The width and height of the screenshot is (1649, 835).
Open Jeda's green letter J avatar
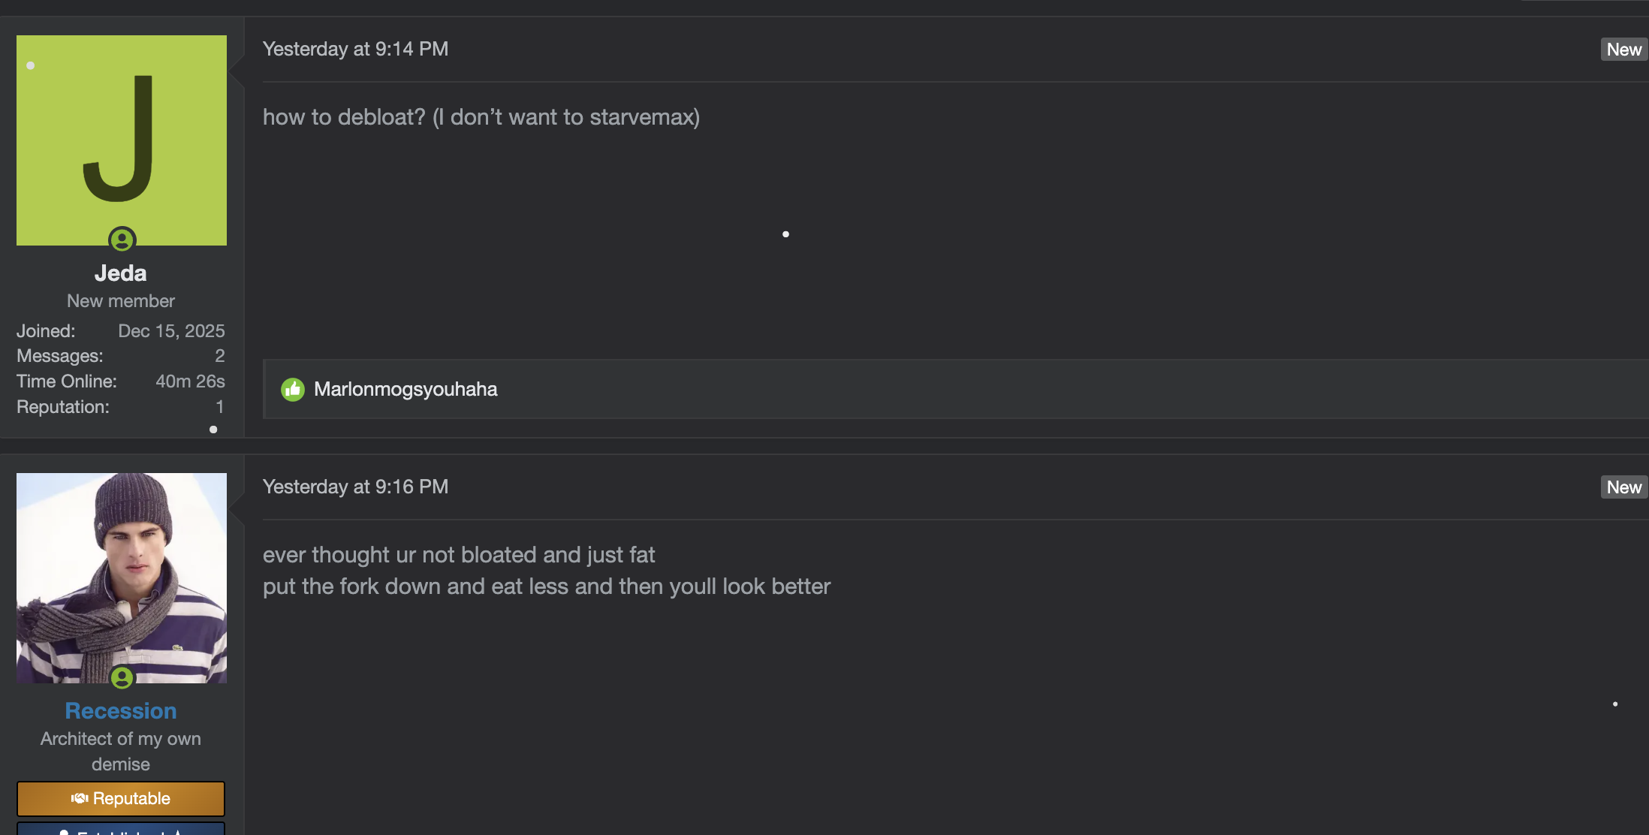pos(122,140)
